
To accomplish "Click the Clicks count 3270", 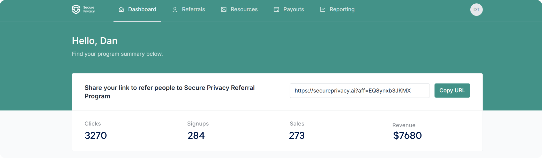I will tap(96, 136).
